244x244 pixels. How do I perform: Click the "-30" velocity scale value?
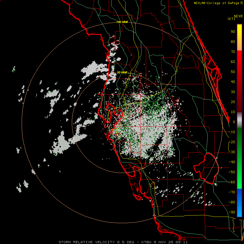click(x=232, y=152)
